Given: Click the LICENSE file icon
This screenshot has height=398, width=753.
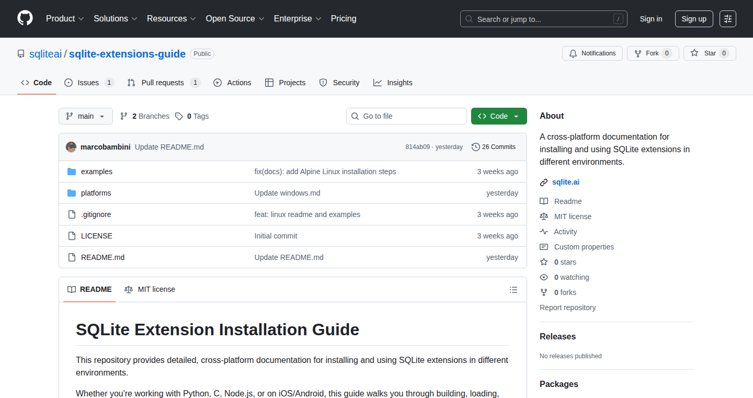Looking at the screenshot, I should [72, 236].
